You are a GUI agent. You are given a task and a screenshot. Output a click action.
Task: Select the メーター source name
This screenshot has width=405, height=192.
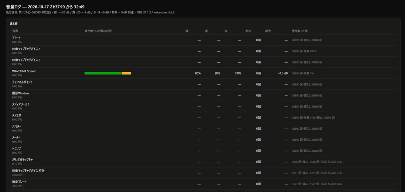[16, 138]
